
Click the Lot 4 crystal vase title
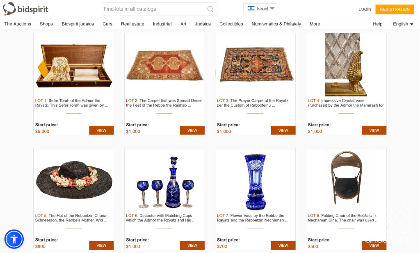click(345, 103)
